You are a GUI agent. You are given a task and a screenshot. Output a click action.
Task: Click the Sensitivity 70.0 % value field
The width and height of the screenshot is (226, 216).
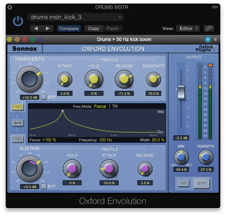click(154, 93)
